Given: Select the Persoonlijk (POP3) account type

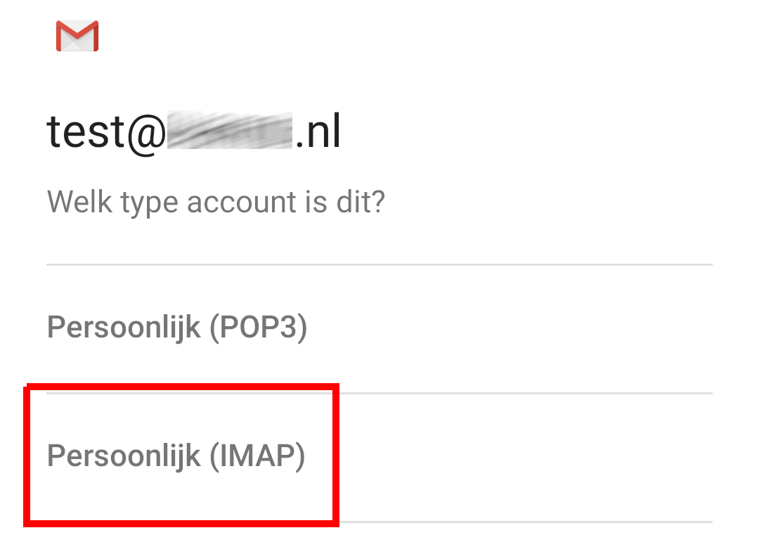Looking at the screenshot, I should pos(177,328).
